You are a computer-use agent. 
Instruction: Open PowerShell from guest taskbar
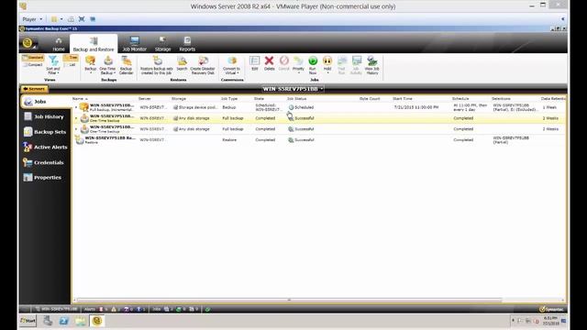coord(63,321)
